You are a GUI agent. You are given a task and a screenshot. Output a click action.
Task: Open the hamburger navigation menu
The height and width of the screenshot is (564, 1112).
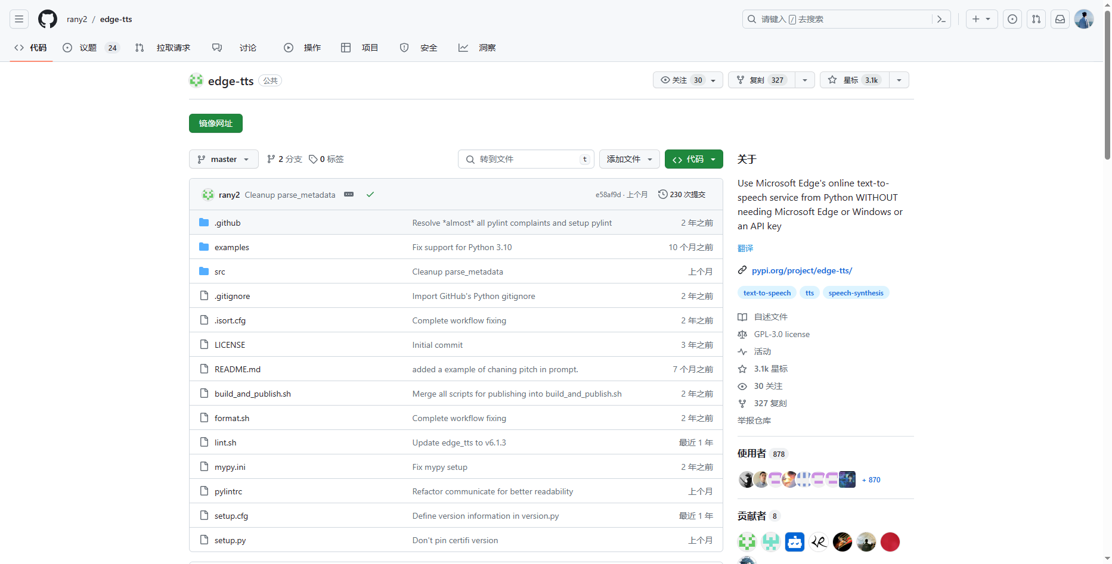(19, 19)
